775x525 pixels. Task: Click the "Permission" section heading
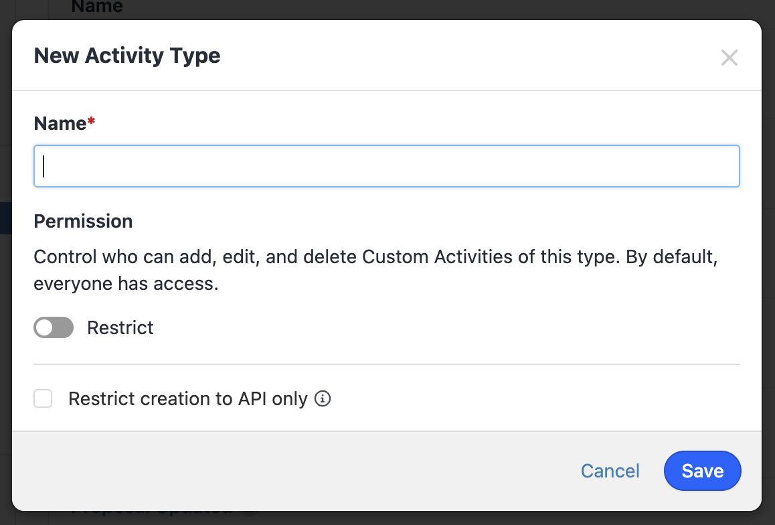83,221
